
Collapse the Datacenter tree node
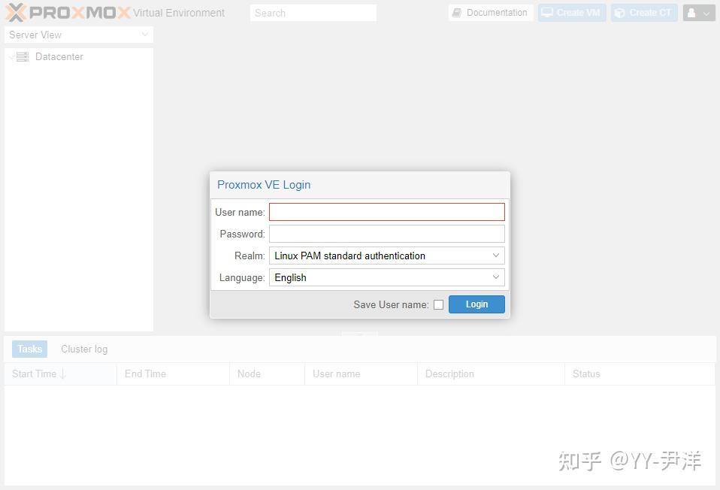[x=11, y=57]
